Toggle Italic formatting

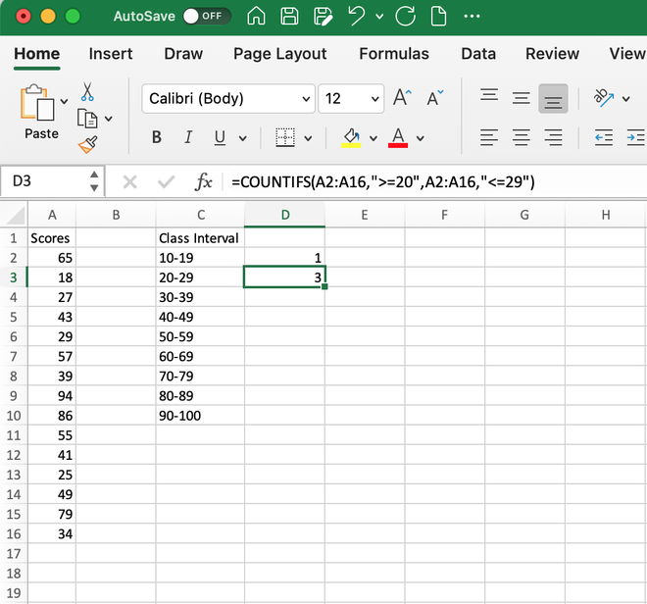[x=188, y=137]
